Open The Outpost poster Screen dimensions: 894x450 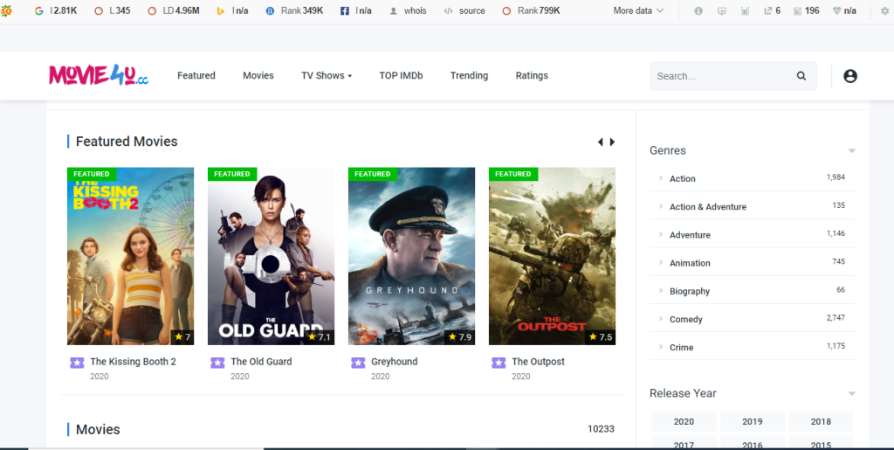tap(552, 256)
